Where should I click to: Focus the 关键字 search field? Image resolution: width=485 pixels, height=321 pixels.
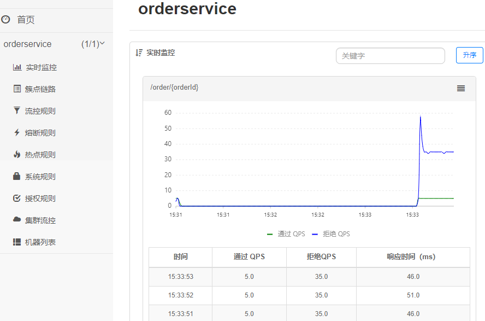click(391, 56)
